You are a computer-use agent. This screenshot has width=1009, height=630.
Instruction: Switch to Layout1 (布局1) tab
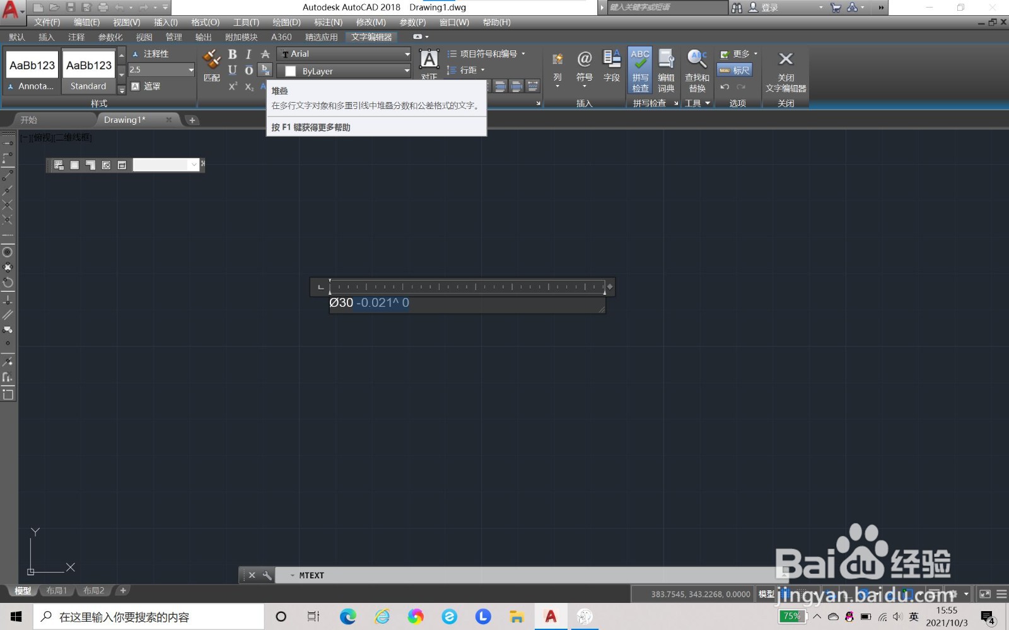pos(57,591)
